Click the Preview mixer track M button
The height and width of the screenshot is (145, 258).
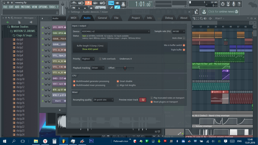point(143,100)
